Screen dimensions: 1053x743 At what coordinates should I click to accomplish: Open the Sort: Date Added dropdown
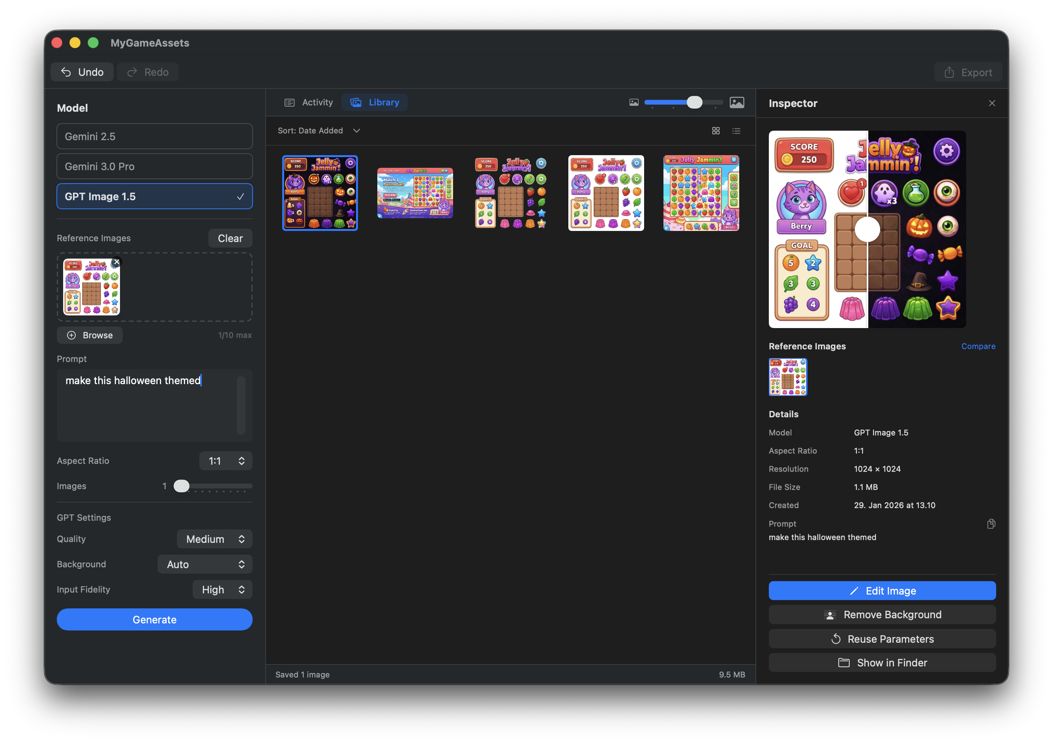tap(319, 131)
